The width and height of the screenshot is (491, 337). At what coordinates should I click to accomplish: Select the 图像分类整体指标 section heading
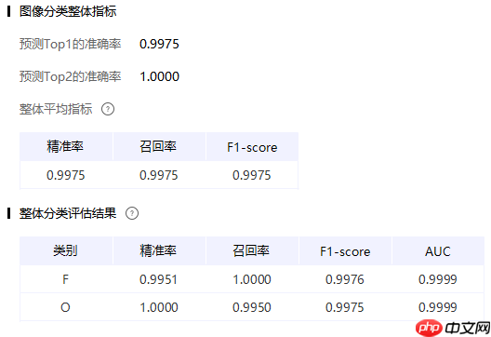tap(68, 11)
